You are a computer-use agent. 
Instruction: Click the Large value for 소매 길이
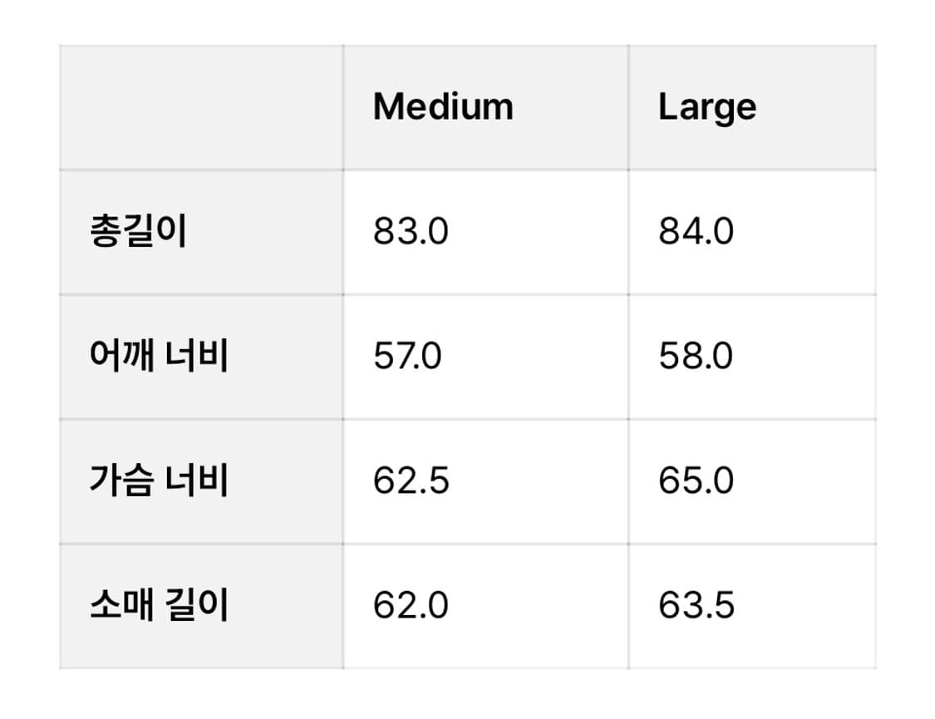click(x=696, y=605)
